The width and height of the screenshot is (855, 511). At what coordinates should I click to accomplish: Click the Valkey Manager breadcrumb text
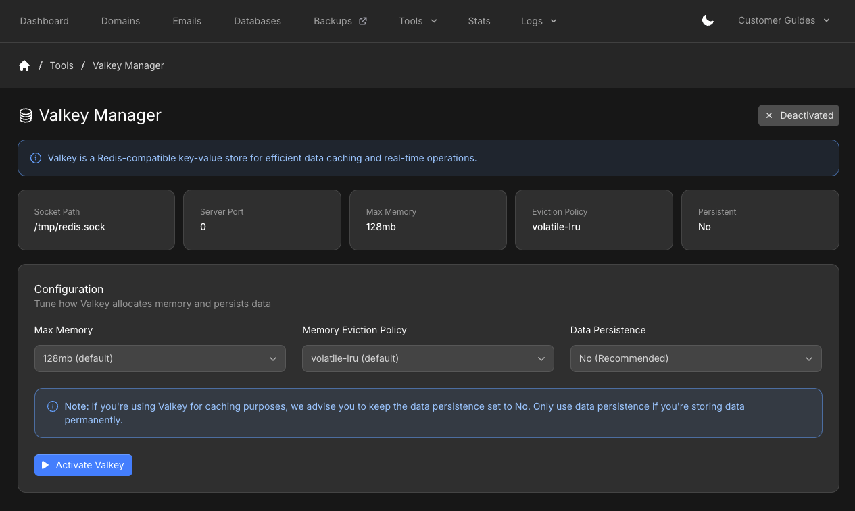[x=128, y=65]
